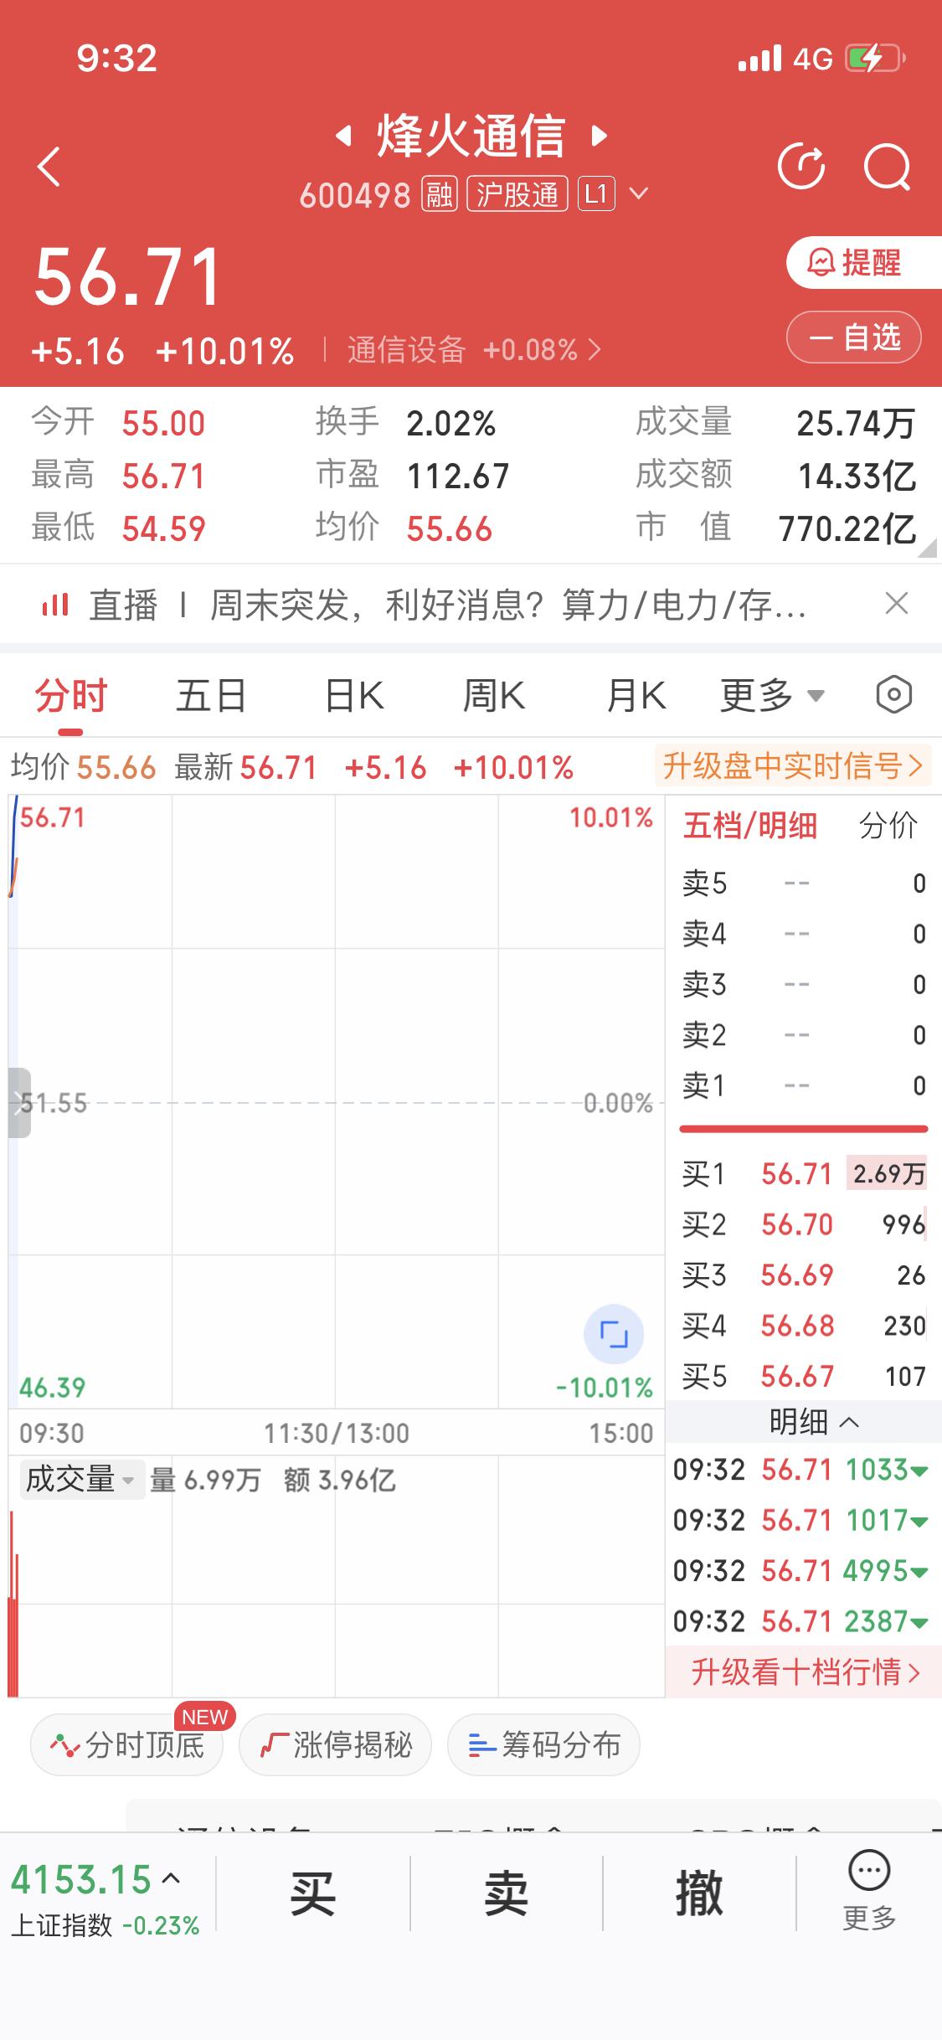Switch to the 周K tab
942x2040 pixels.
pyautogui.click(x=494, y=696)
